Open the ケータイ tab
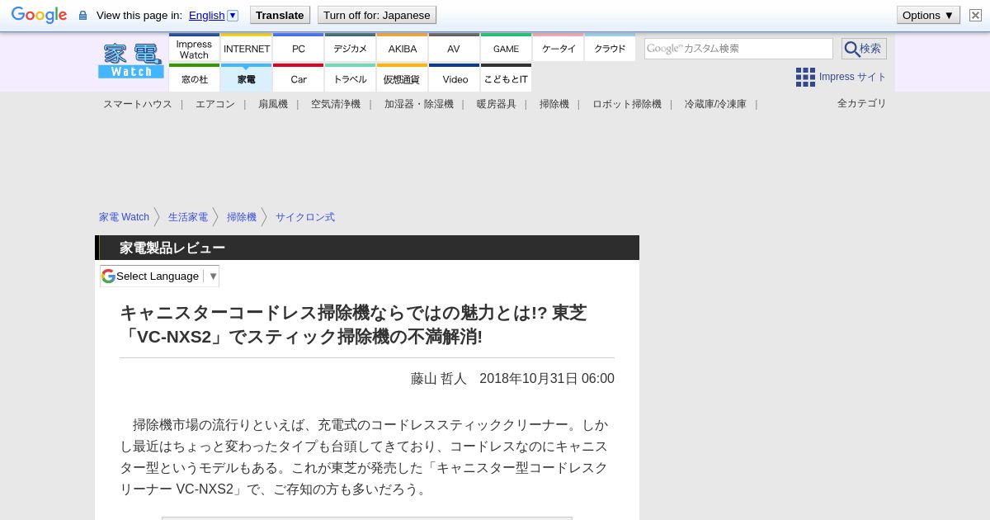Viewport: 990px width, 520px height. click(x=558, y=49)
